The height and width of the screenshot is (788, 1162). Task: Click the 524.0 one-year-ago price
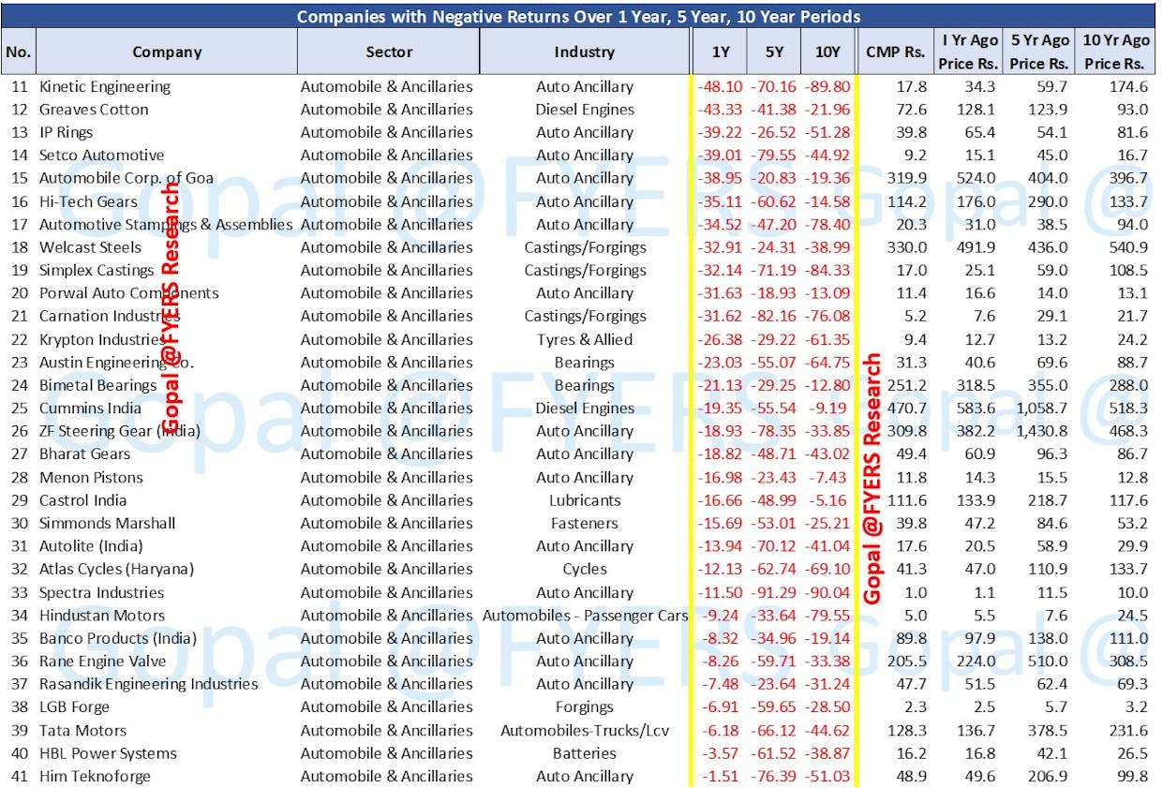point(976,178)
